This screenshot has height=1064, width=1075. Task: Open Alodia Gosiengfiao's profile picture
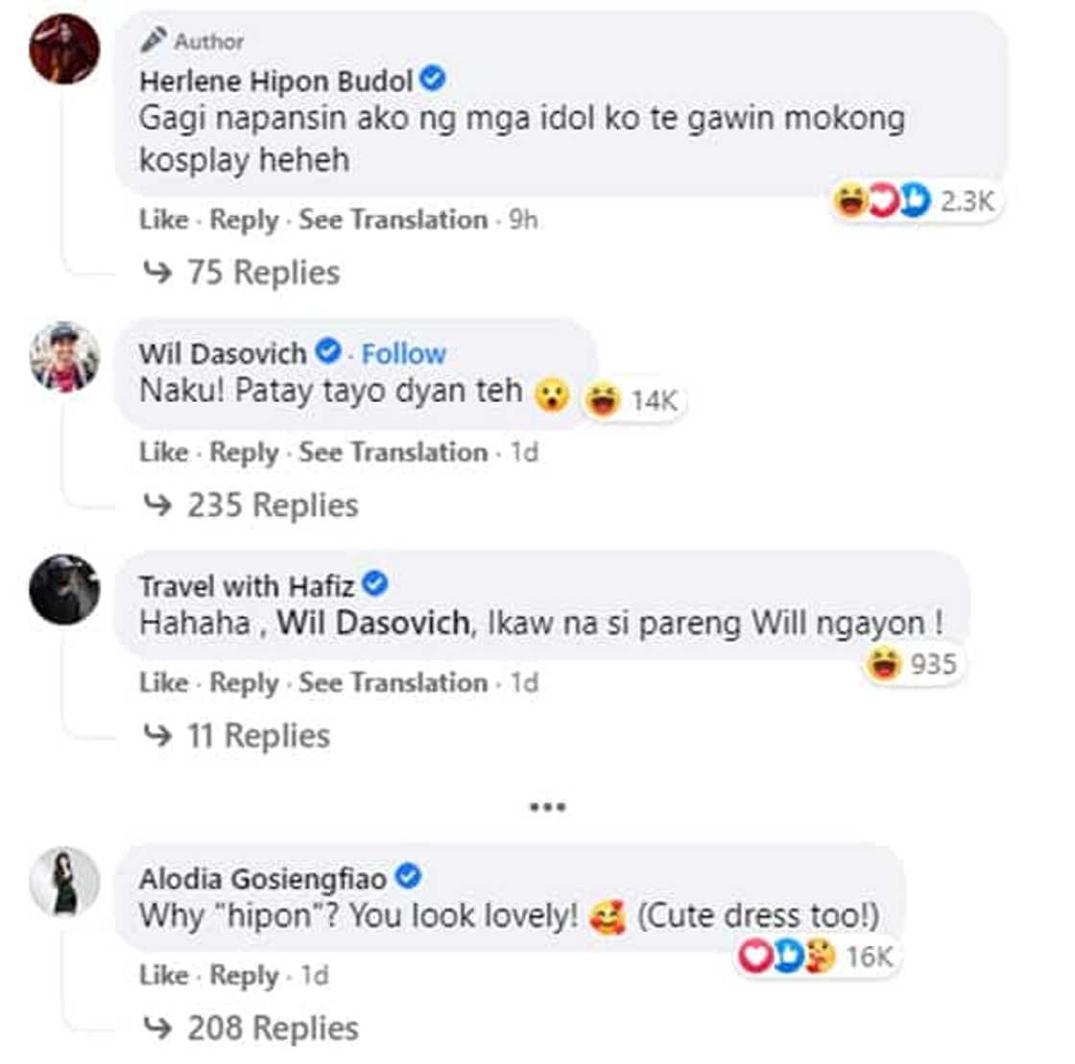coord(63,884)
